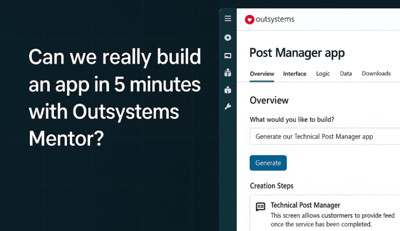
Task: Open the hamburger menu icon
Action: pos(228,18)
